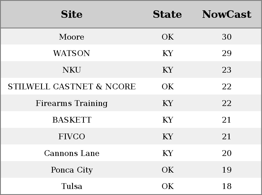Viewport: 262px width, 195px height.
Task: Select STILWELL CASTNET & NCORE cell
Action: tap(72, 86)
